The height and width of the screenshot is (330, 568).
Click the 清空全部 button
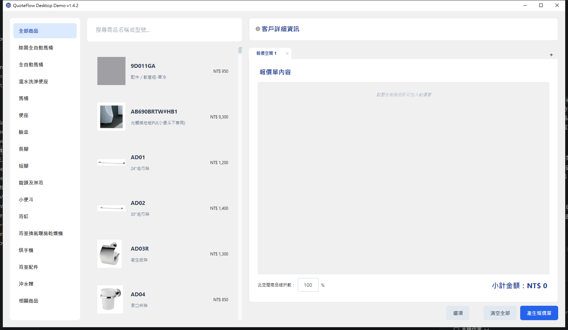click(500, 313)
